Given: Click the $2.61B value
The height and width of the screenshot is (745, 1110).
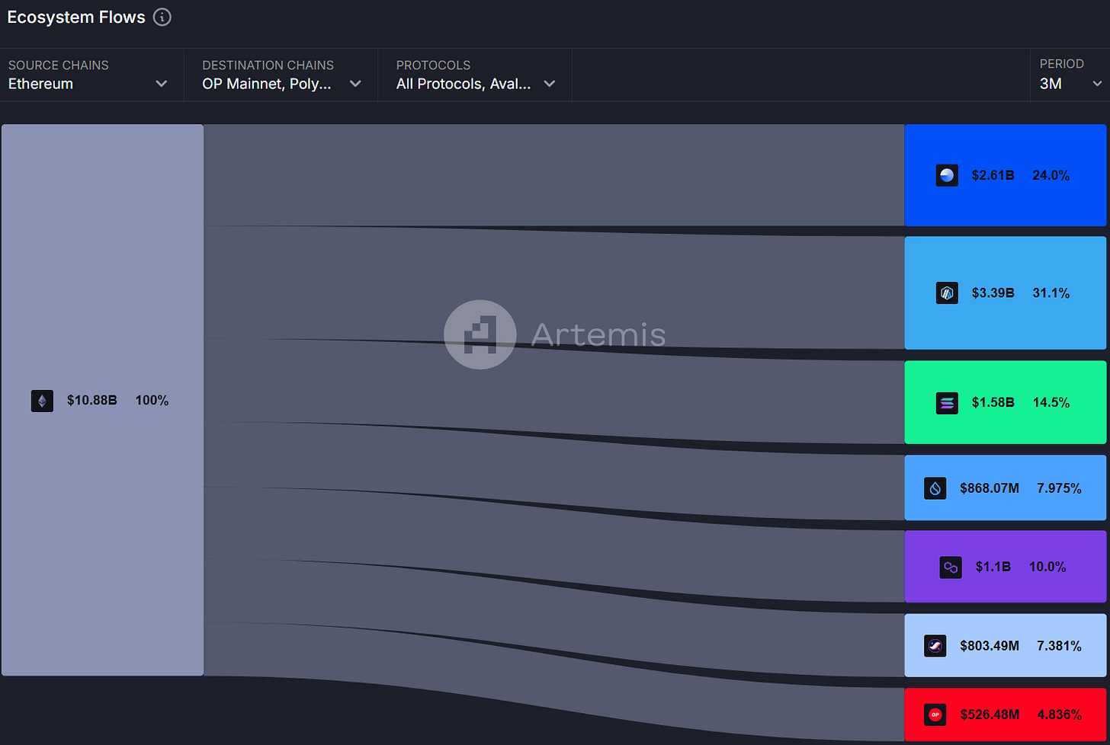Looking at the screenshot, I should point(993,175).
